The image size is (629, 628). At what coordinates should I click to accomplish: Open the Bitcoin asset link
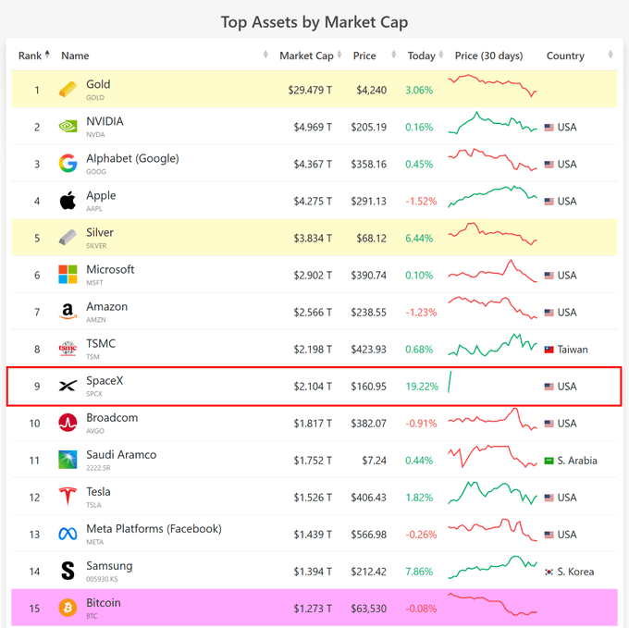click(103, 603)
